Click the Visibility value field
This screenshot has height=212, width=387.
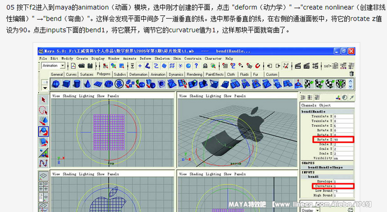(x=343, y=158)
